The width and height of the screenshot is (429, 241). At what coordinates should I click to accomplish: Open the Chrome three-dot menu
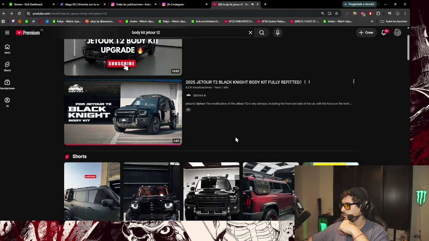pyautogui.click(x=405, y=13)
